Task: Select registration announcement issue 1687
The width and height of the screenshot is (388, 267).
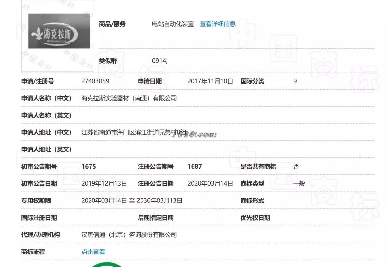Action: [x=195, y=167]
